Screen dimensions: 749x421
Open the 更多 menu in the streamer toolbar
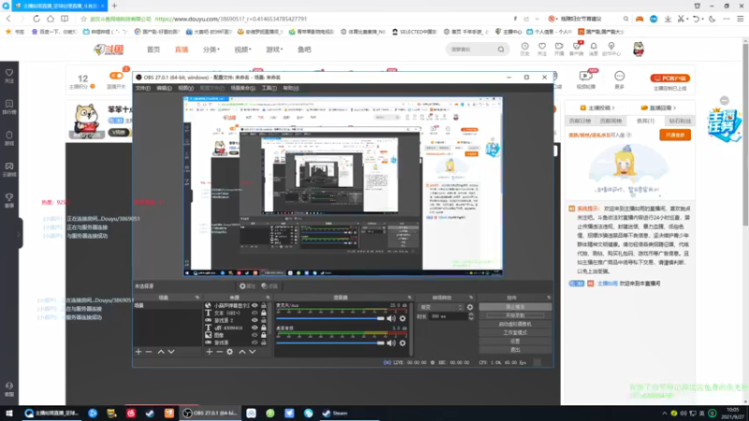coord(620,80)
